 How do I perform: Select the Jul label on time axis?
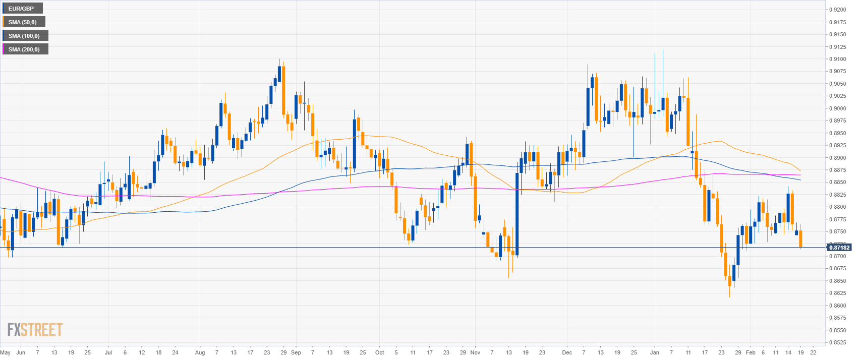[x=108, y=352]
